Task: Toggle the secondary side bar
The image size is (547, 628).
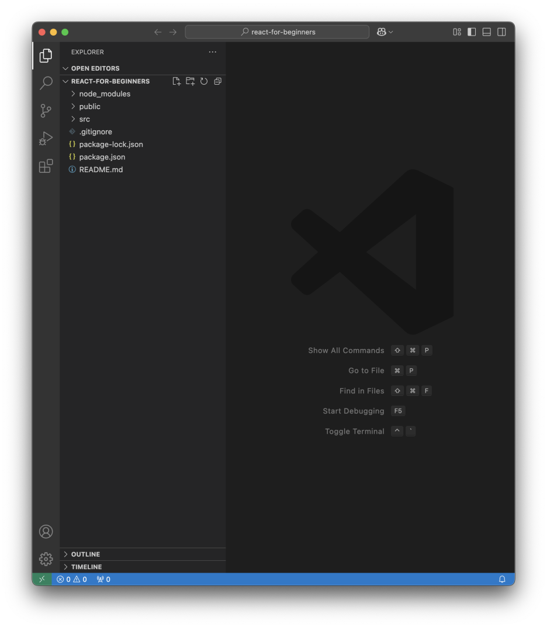Action: click(501, 32)
